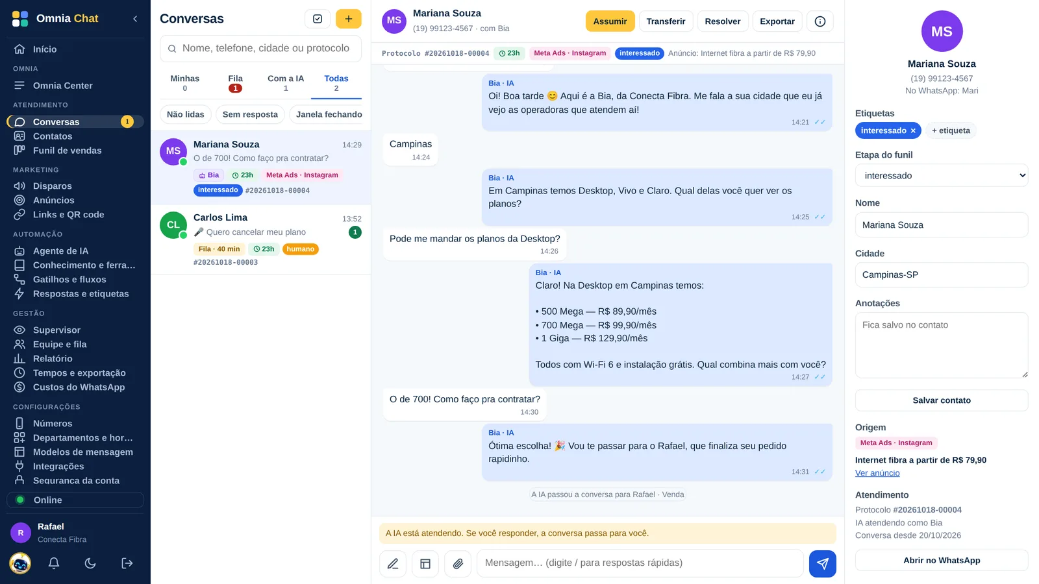This screenshot has width=1039, height=584.
Task: Open Conhecimento e ferramentas
Action: [75, 265]
